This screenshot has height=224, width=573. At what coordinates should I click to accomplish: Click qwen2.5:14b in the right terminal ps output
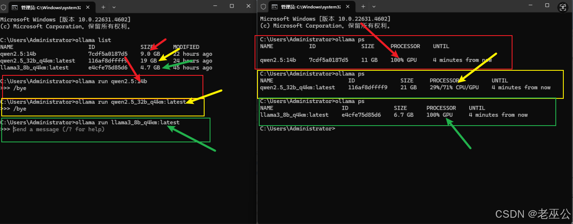coord(278,60)
